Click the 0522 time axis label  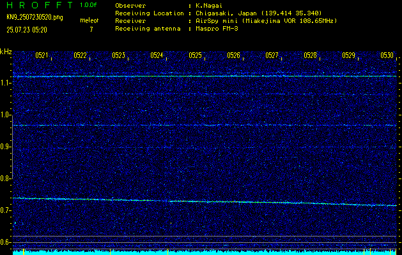pyautogui.click(x=80, y=55)
